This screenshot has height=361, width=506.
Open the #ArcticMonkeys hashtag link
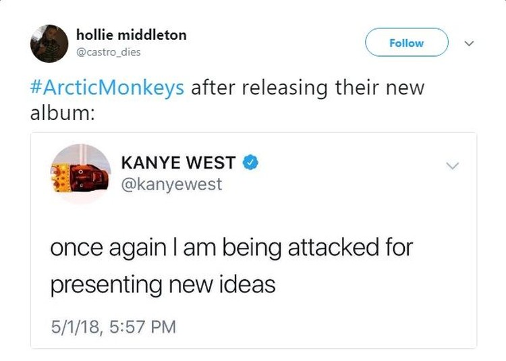(x=107, y=88)
